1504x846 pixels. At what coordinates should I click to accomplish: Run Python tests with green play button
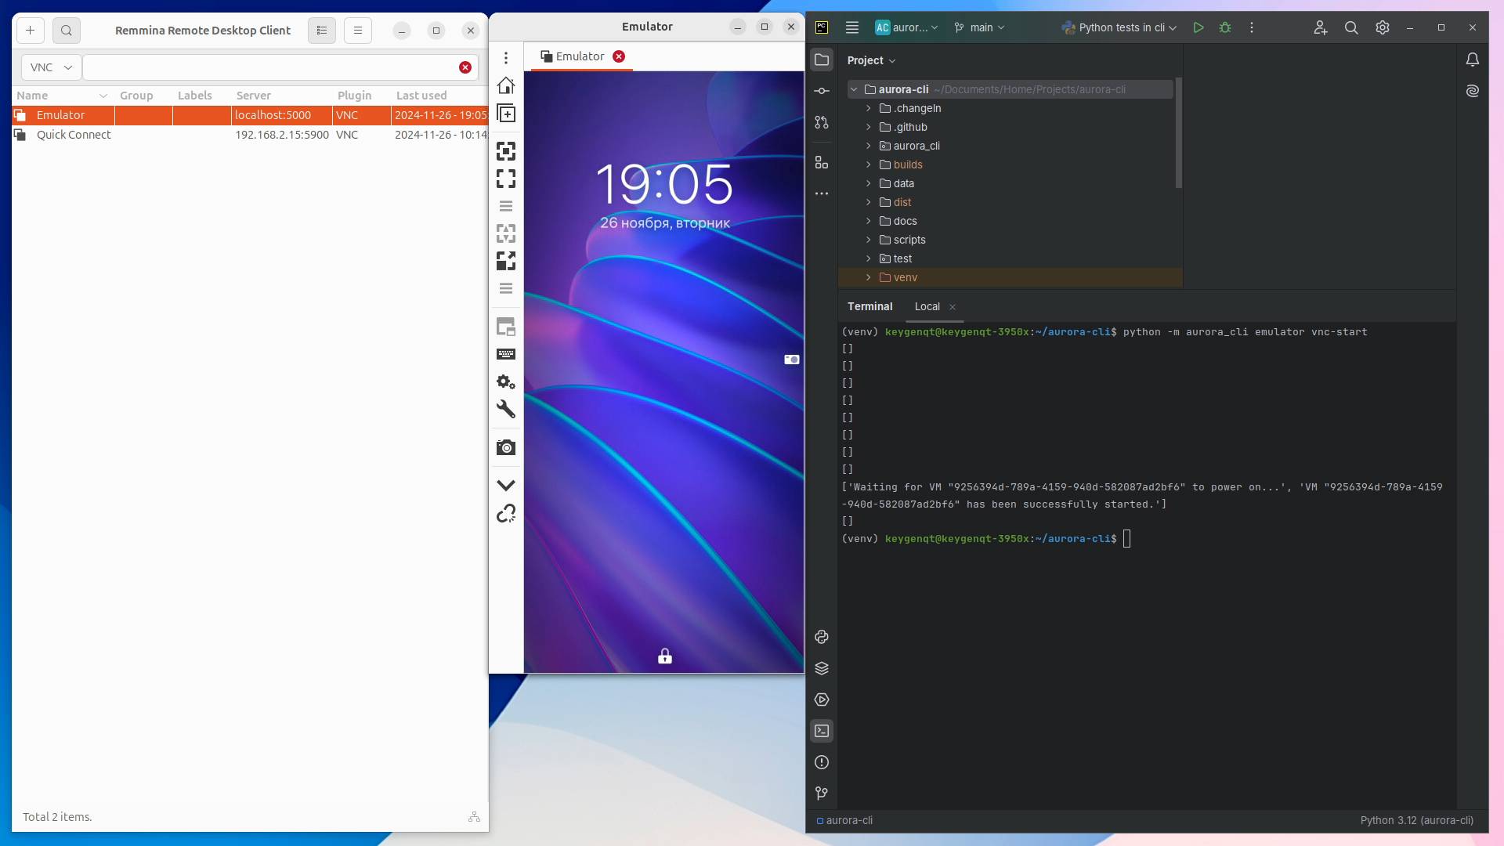1198,27
